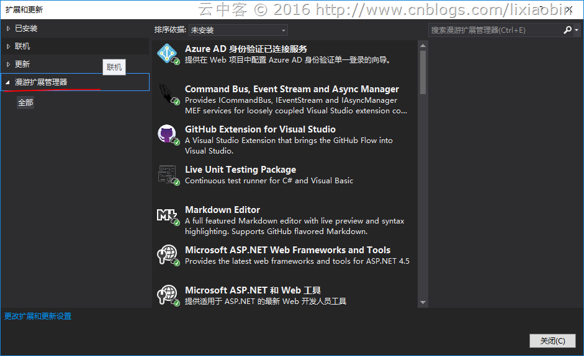Screen dimensions: 584x356
Task: Click the Continuous test runner description text
Action: click(x=269, y=181)
